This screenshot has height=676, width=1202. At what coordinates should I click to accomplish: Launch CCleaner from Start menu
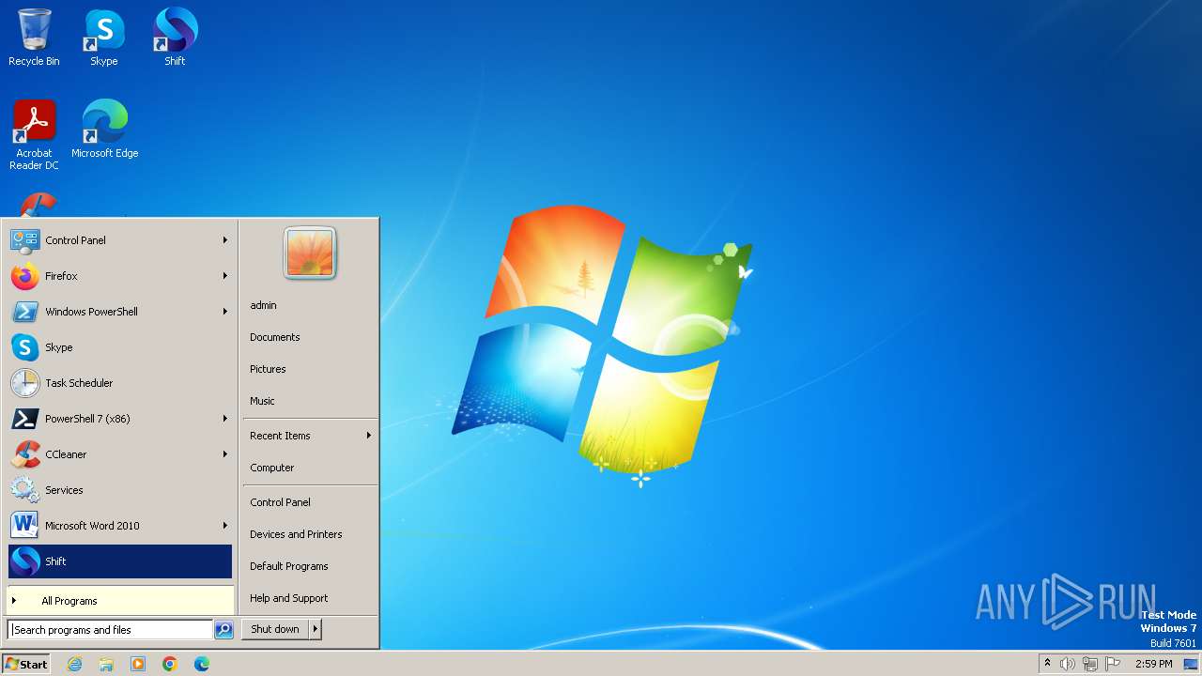[120, 454]
